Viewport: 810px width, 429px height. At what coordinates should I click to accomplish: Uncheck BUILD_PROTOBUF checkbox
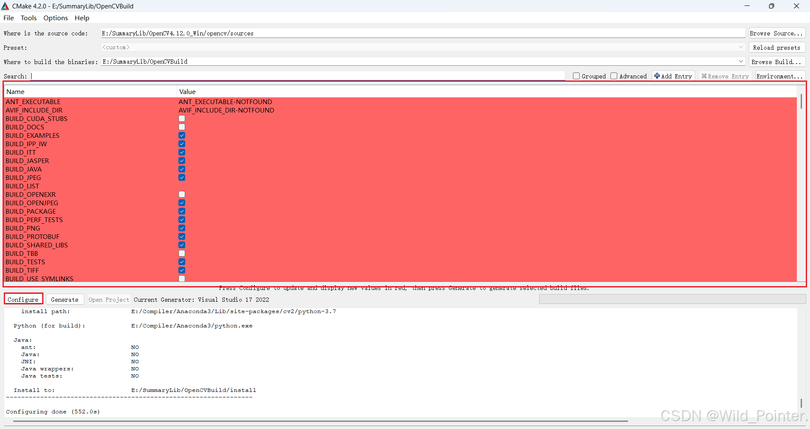coord(182,236)
